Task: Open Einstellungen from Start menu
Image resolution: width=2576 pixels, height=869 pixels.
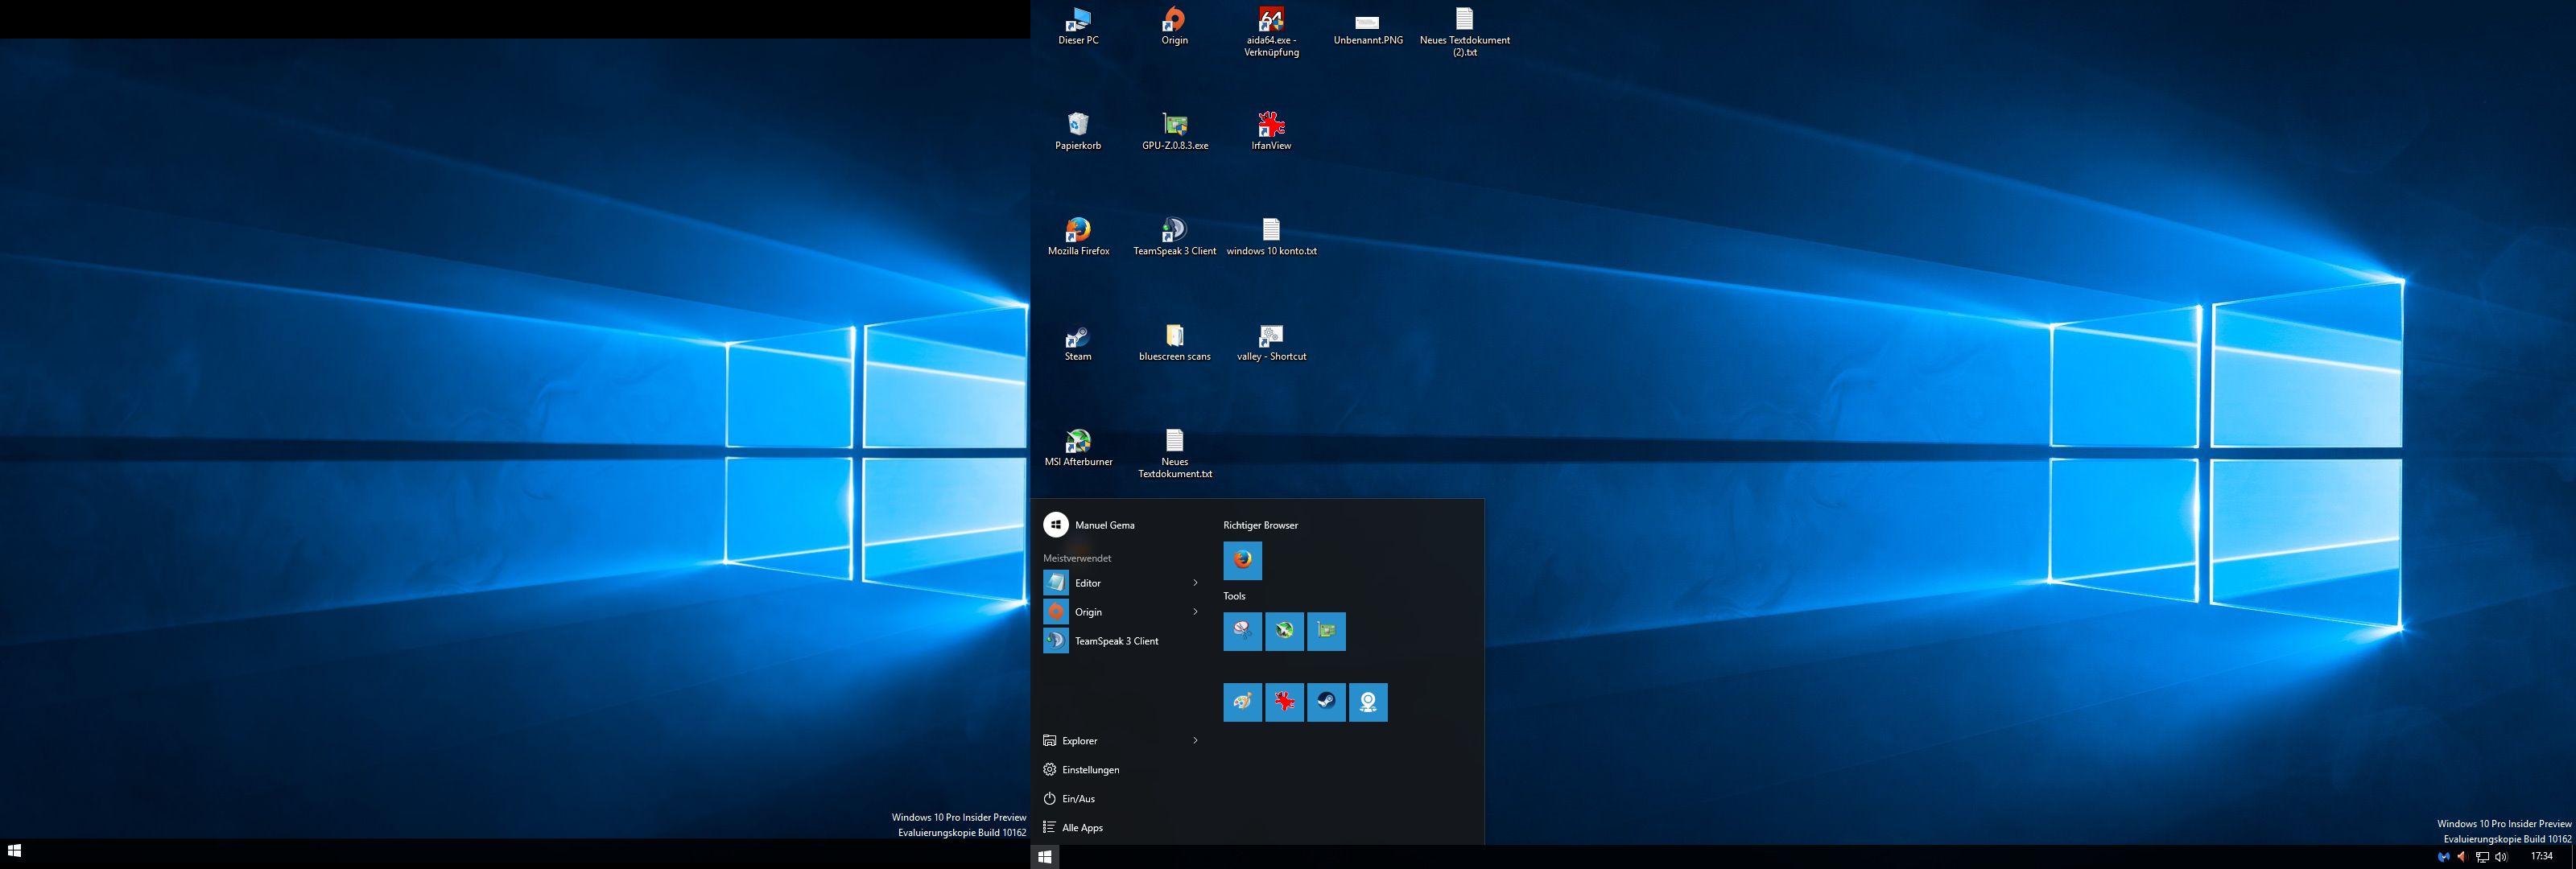Action: [1090, 770]
